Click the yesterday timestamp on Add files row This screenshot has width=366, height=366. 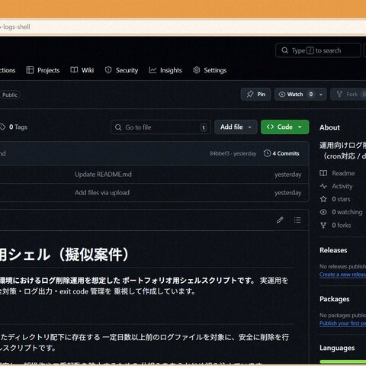[x=287, y=193]
